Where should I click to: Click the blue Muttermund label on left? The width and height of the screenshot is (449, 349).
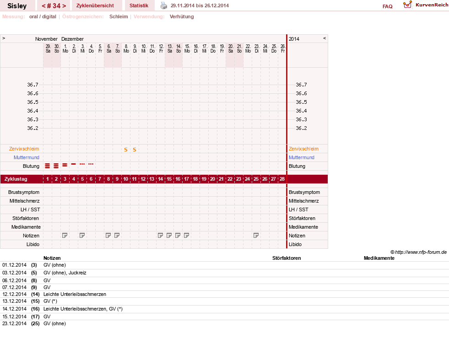[x=27, y=157]
